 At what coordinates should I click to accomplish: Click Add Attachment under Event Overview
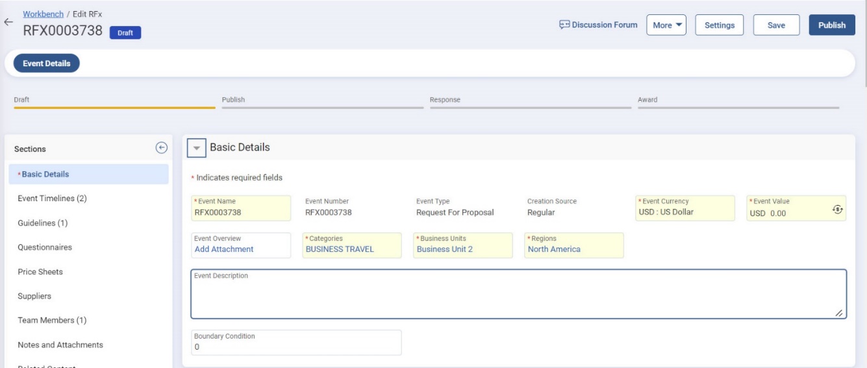point(224,249)
